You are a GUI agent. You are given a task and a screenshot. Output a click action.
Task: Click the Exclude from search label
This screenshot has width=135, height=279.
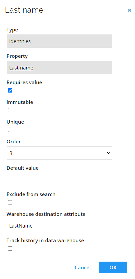(31, 194)
